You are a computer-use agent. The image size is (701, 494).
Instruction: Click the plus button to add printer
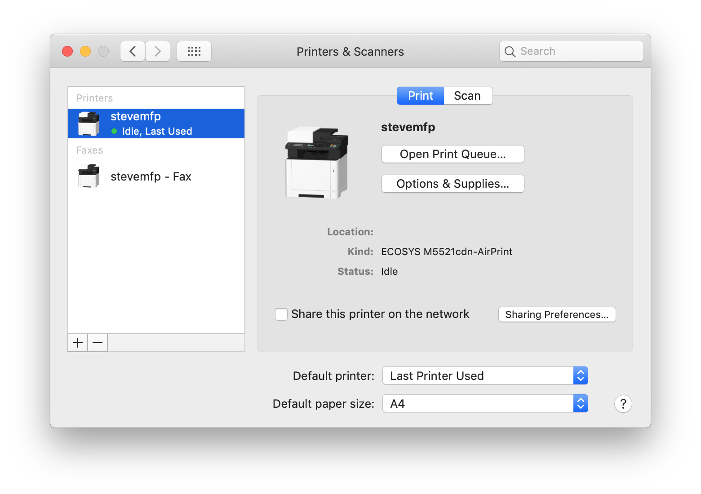click(x=78, y=343)
